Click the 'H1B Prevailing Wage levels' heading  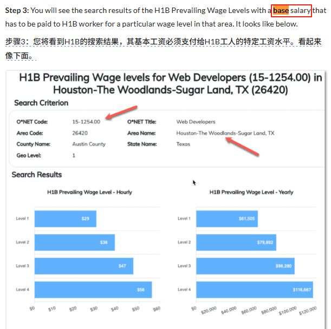(171, 84)
